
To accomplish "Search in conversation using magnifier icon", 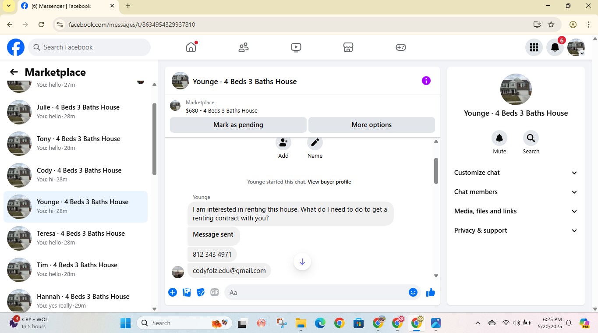I will (531, 138).
